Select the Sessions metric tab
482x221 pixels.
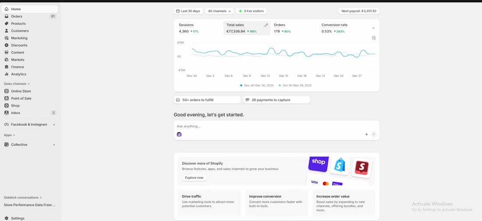pos(199,28)
